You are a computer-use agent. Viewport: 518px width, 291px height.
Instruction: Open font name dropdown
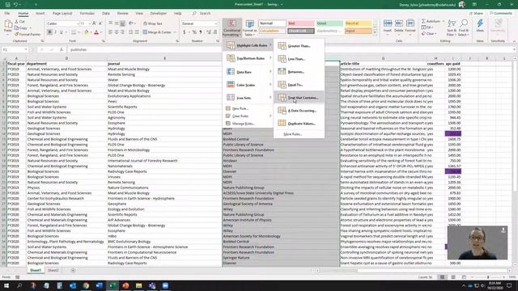pyautogui.click(x=78, y=23)
